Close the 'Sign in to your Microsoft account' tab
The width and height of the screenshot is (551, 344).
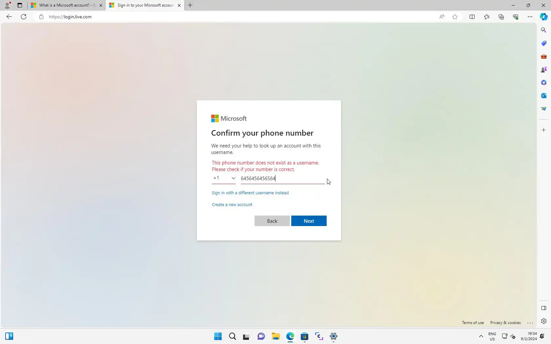click(179, 5)
